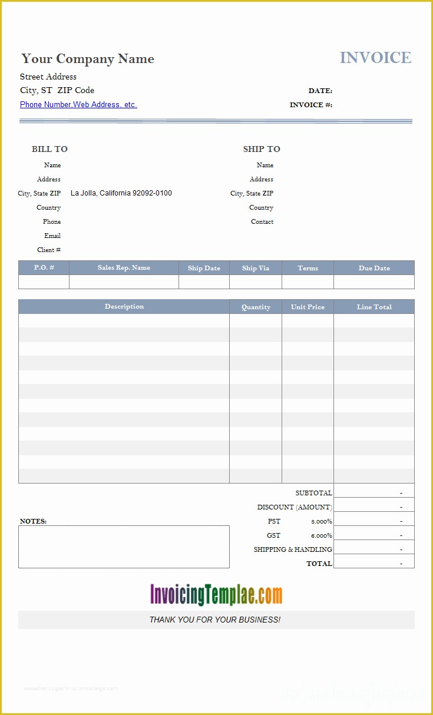Click the empty cell under Ship Via
Viewport: 433px width, 715px height.
click(256, 282)
